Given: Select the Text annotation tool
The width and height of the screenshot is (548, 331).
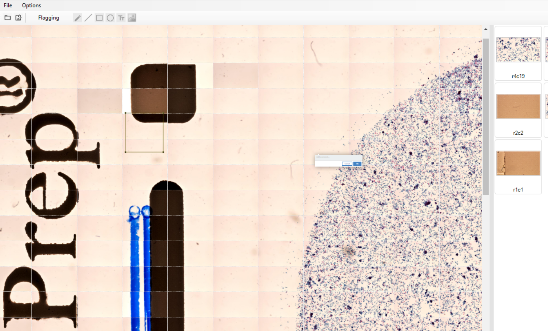Looking at the screenshot, I should (x=121, y=17).
